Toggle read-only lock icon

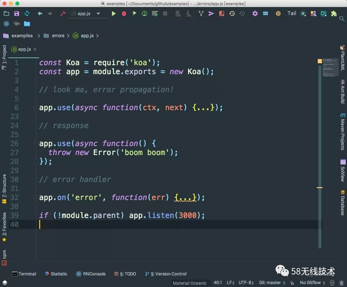[292, 283]
